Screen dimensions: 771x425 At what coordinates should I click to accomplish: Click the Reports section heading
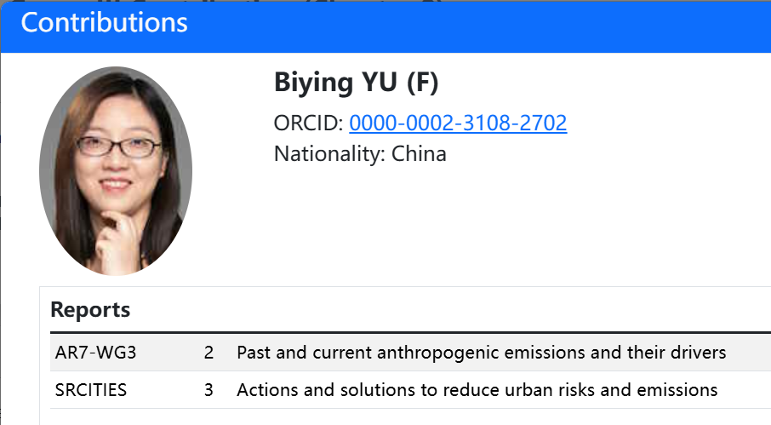point(90,309)
